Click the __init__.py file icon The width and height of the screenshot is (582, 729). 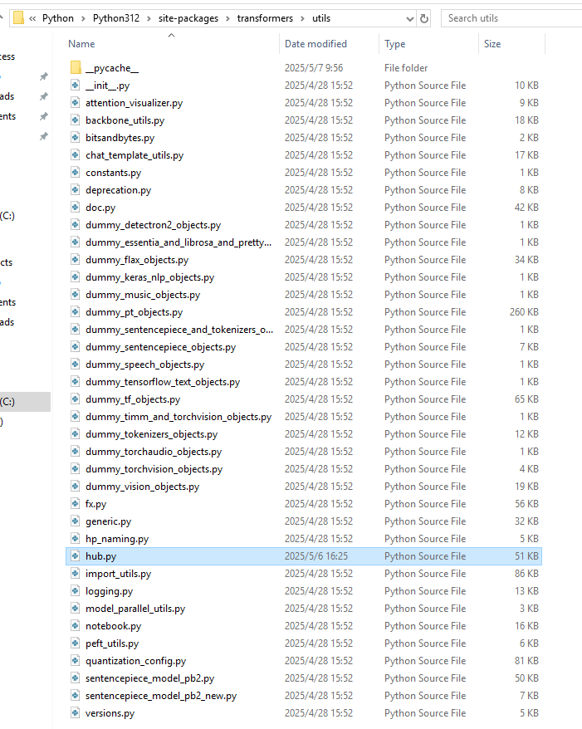76,85
